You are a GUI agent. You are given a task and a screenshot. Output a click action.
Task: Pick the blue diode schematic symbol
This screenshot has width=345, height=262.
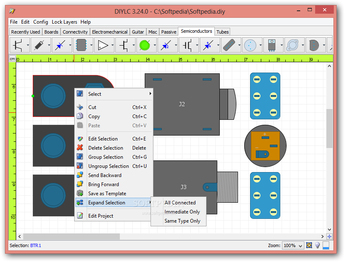pyautogui.click(x=60, y=45)
